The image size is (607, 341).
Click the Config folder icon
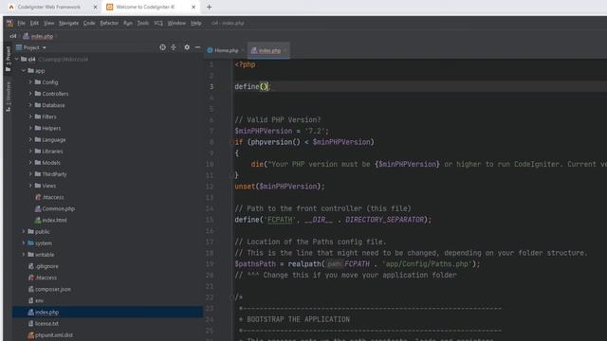38,82
